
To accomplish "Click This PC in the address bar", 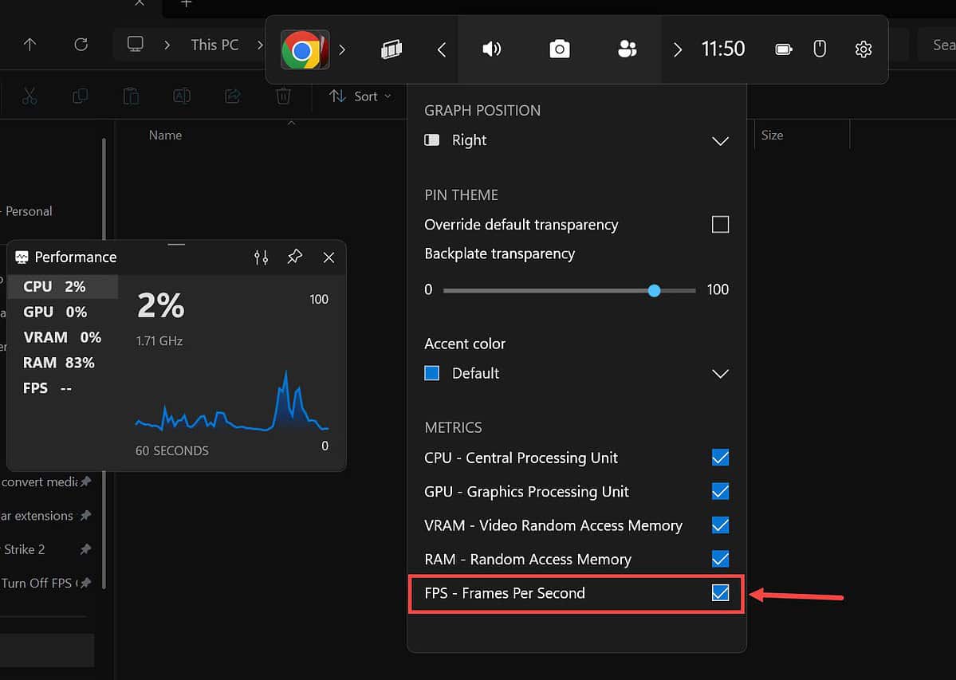I will tap(214, 45).
